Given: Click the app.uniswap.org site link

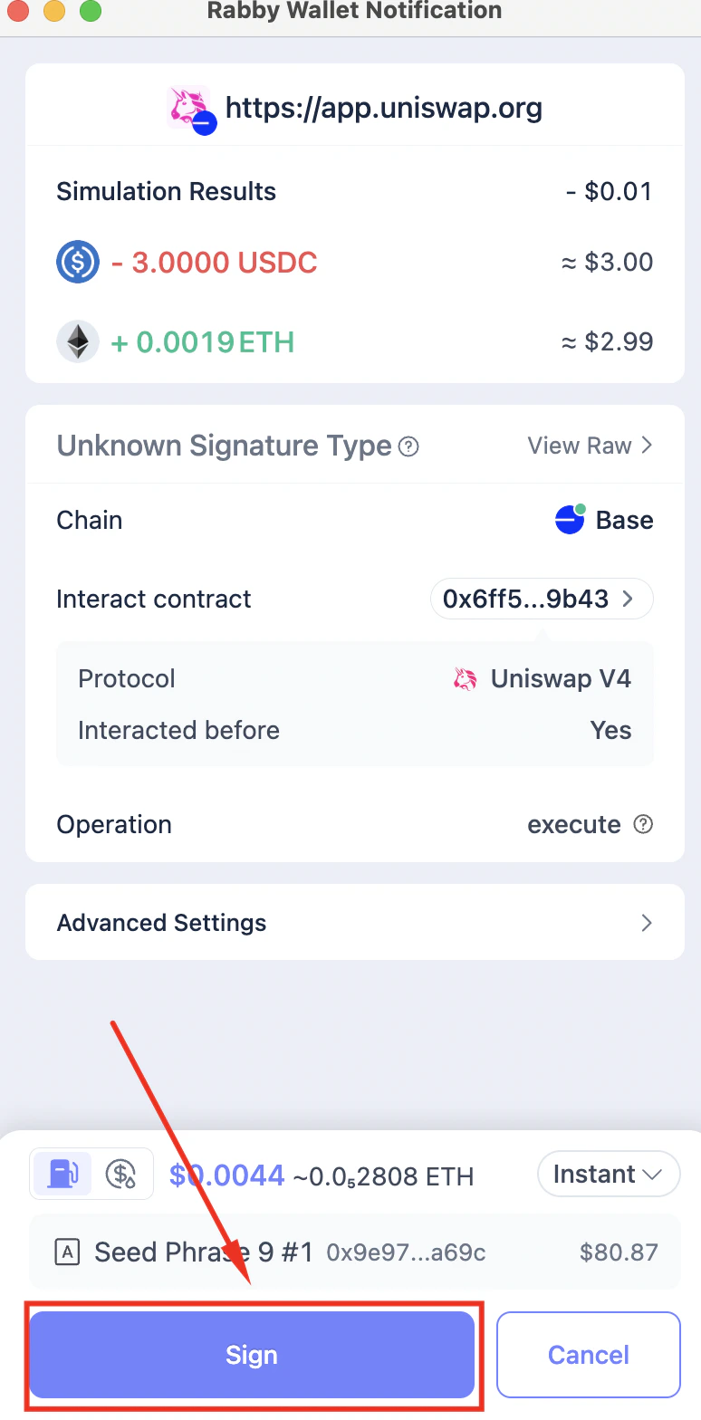Looking at the screenshot, I should pyautogui.click(x=384, y=107).
